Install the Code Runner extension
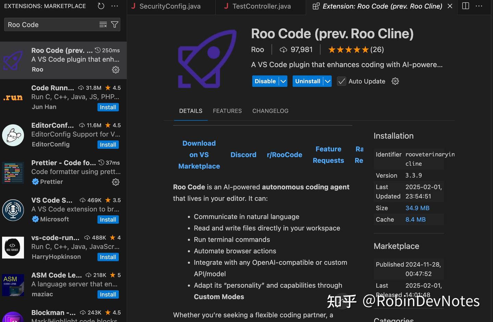Screen dimensions: 493x322 point(108,107)
